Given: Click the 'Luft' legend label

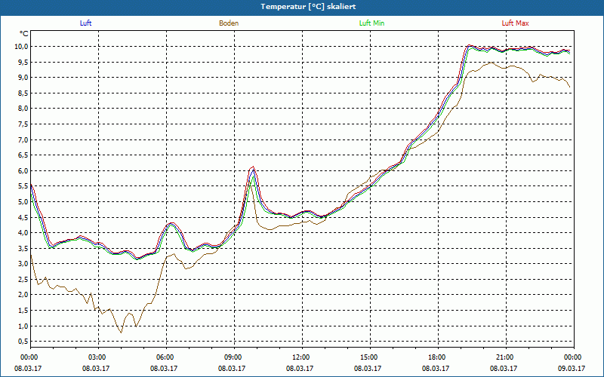Looking at the screenshot, I should coord(85,23).
